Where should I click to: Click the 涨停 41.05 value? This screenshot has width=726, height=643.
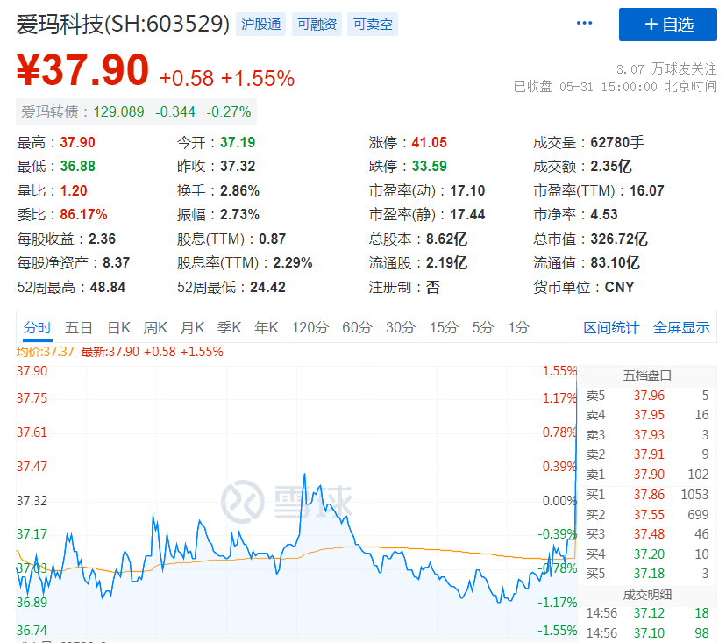[430, 142]
